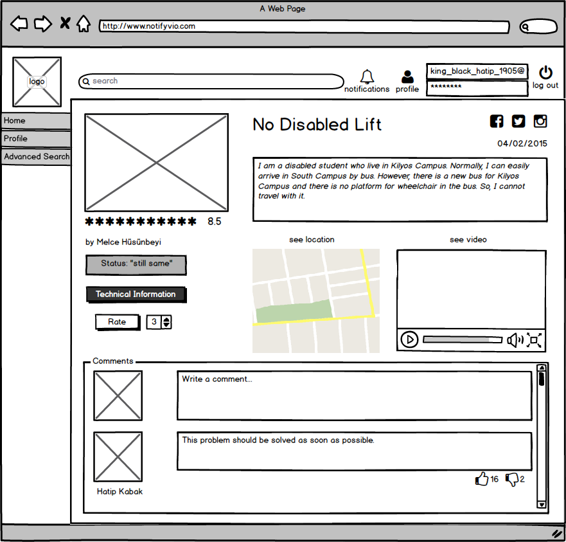Click Hatip Kabak's avatar image
This screenshot has width=566, height=542.
118,456
